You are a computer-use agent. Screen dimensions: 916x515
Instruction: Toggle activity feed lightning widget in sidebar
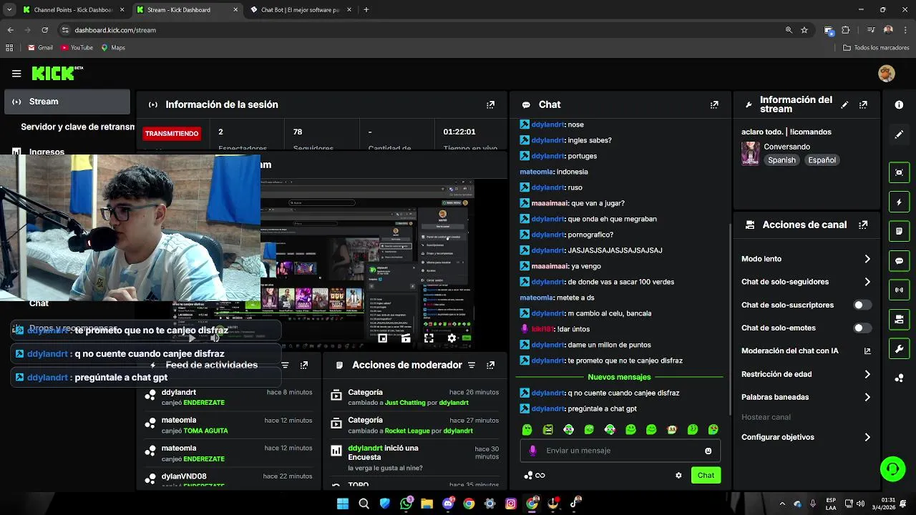pos(899,202)
